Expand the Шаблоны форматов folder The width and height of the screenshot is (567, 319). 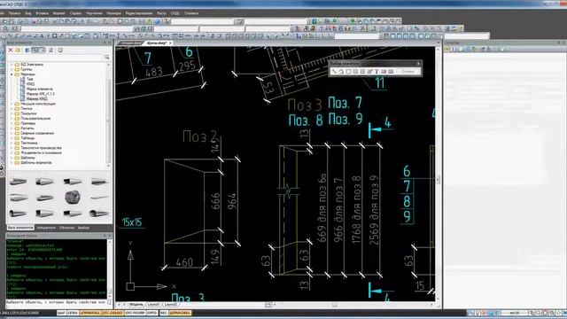(x=12, y=163)
